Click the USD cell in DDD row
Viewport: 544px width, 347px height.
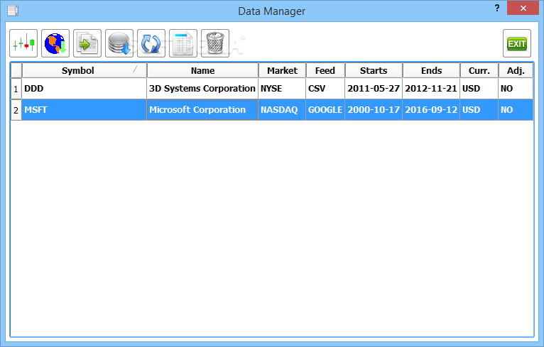pyautogui.click(x=479, y=89)
